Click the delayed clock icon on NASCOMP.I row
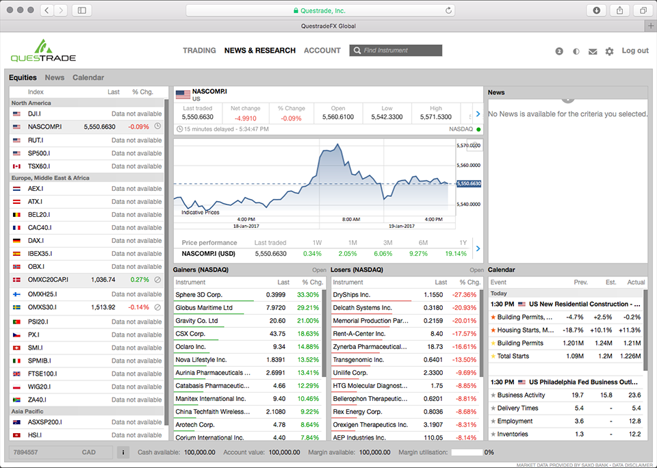Screen dimensions: 657x468 tap(157, 126)
